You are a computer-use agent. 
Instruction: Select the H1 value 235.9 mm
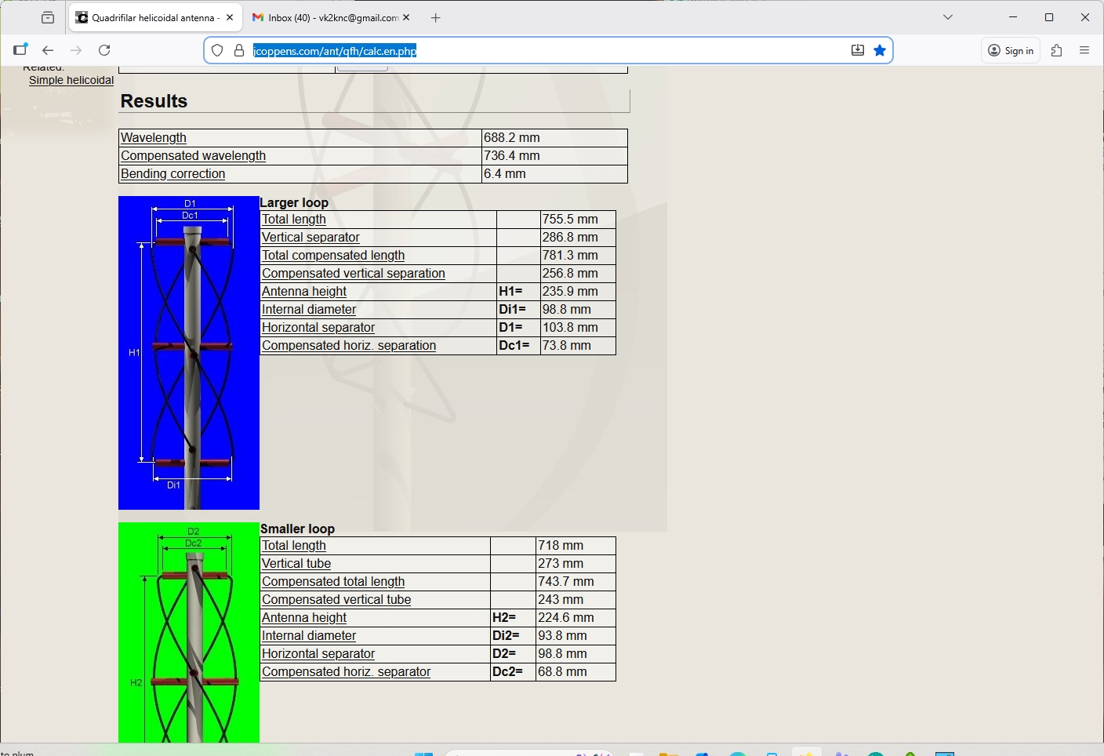pos(570,291)
